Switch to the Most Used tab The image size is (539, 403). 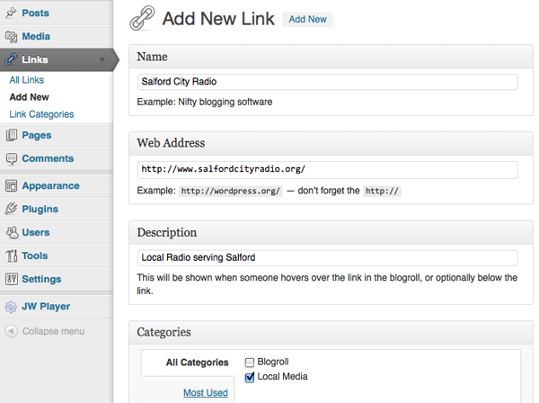click(x=206, y=392)
